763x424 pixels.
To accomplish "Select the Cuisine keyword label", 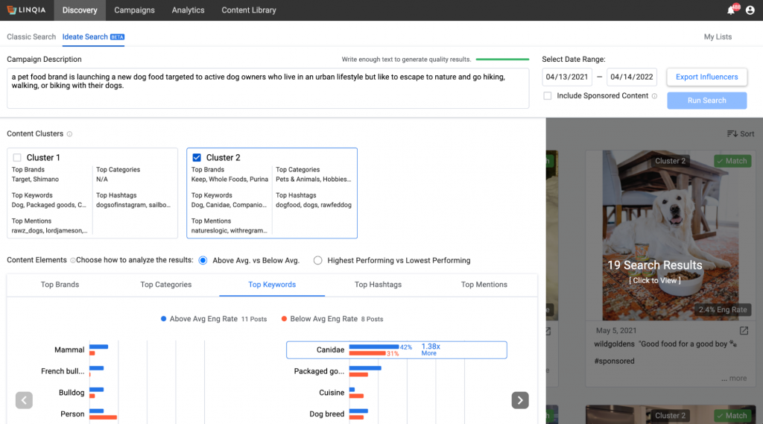I will (332, 393).
